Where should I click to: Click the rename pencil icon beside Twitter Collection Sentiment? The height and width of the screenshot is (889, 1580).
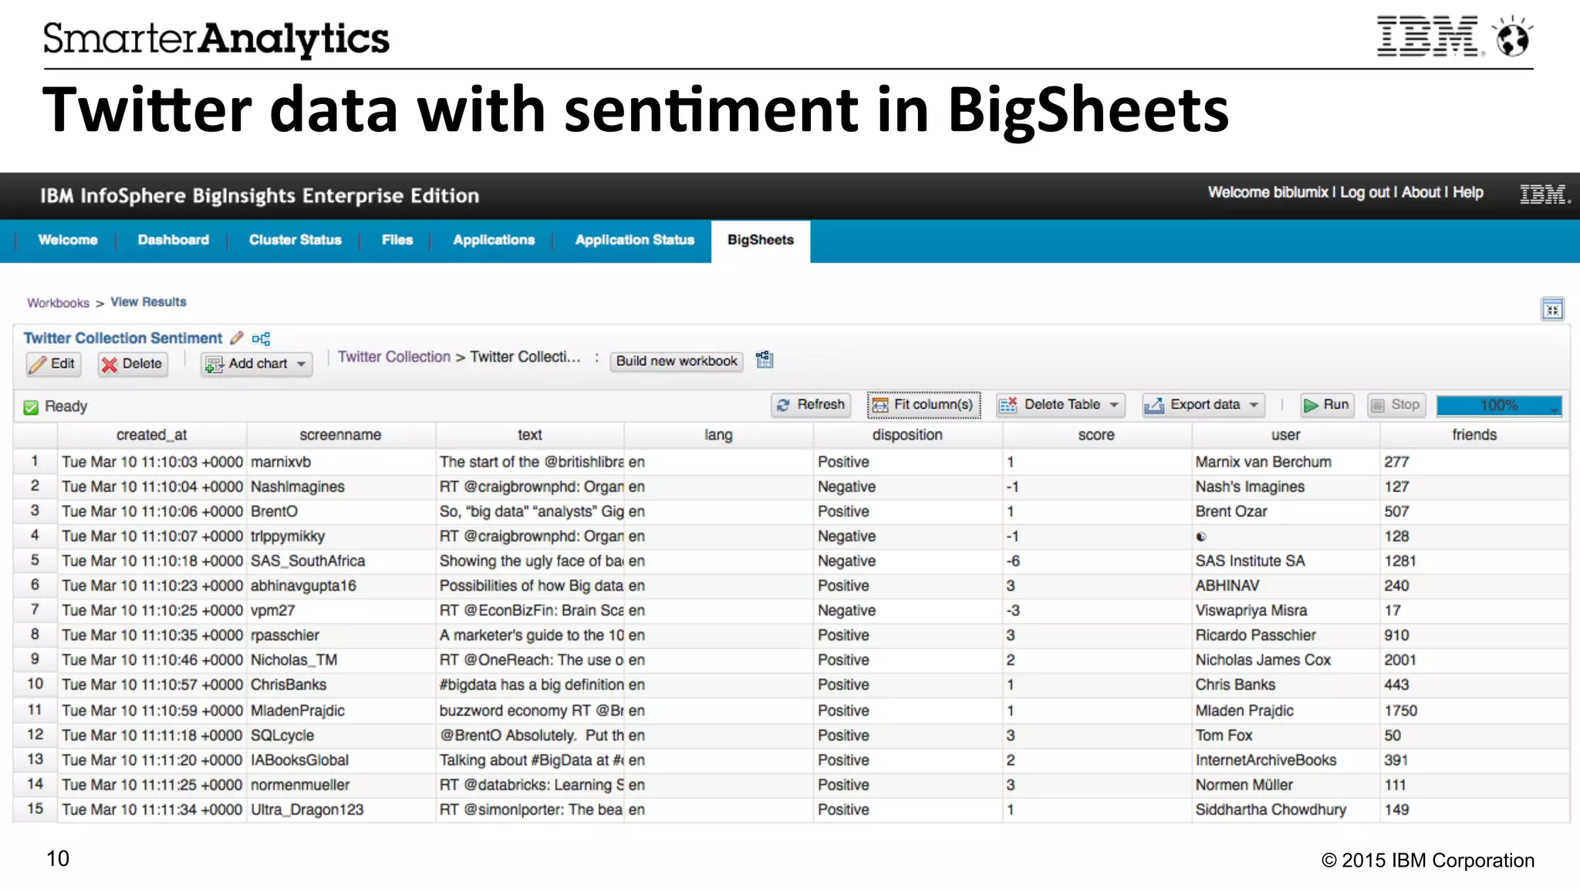click(x=237, y=338)
